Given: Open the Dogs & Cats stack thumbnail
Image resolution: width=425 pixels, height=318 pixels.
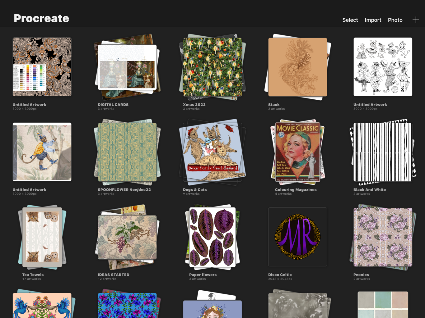Looking at the screenshot, I should click(x=213, y=152).
